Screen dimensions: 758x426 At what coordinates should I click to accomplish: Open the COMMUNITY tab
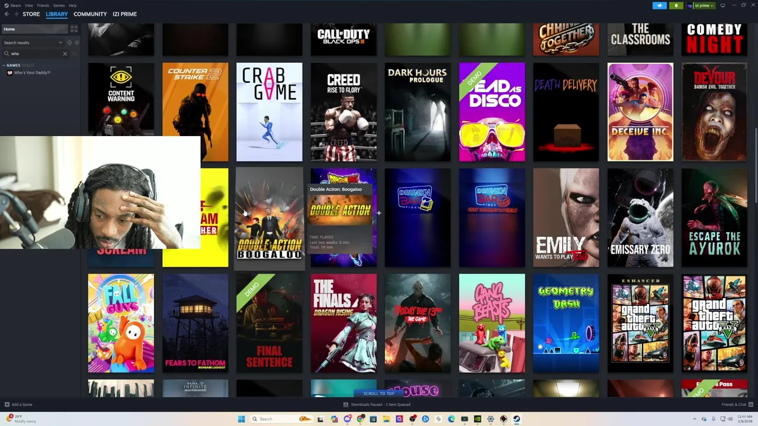pyautogui.click(x=90, y=14)
